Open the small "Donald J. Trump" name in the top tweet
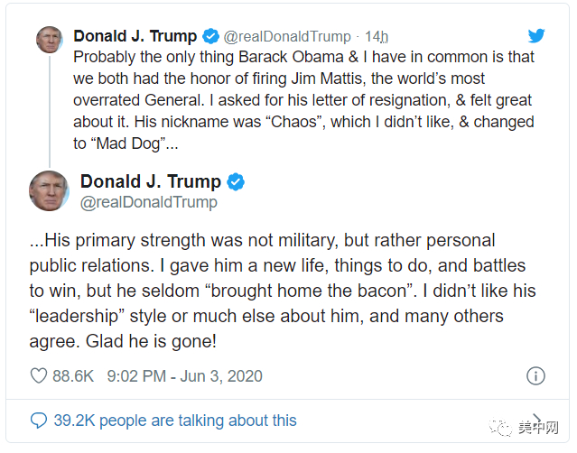This screenshot has width=577, height=453. [x=135, y=37]
